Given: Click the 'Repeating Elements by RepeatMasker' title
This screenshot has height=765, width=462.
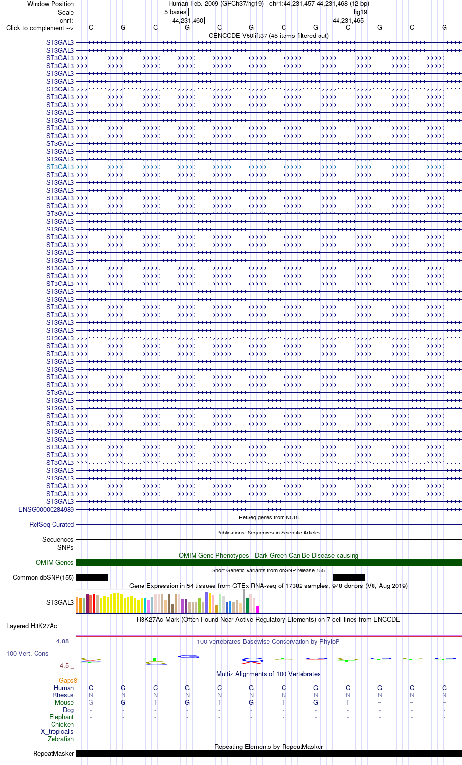Looking at the screenshot, I should (268, 747).
